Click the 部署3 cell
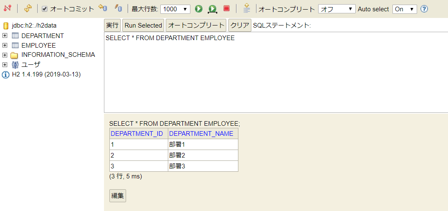 [x=203, y=166]
